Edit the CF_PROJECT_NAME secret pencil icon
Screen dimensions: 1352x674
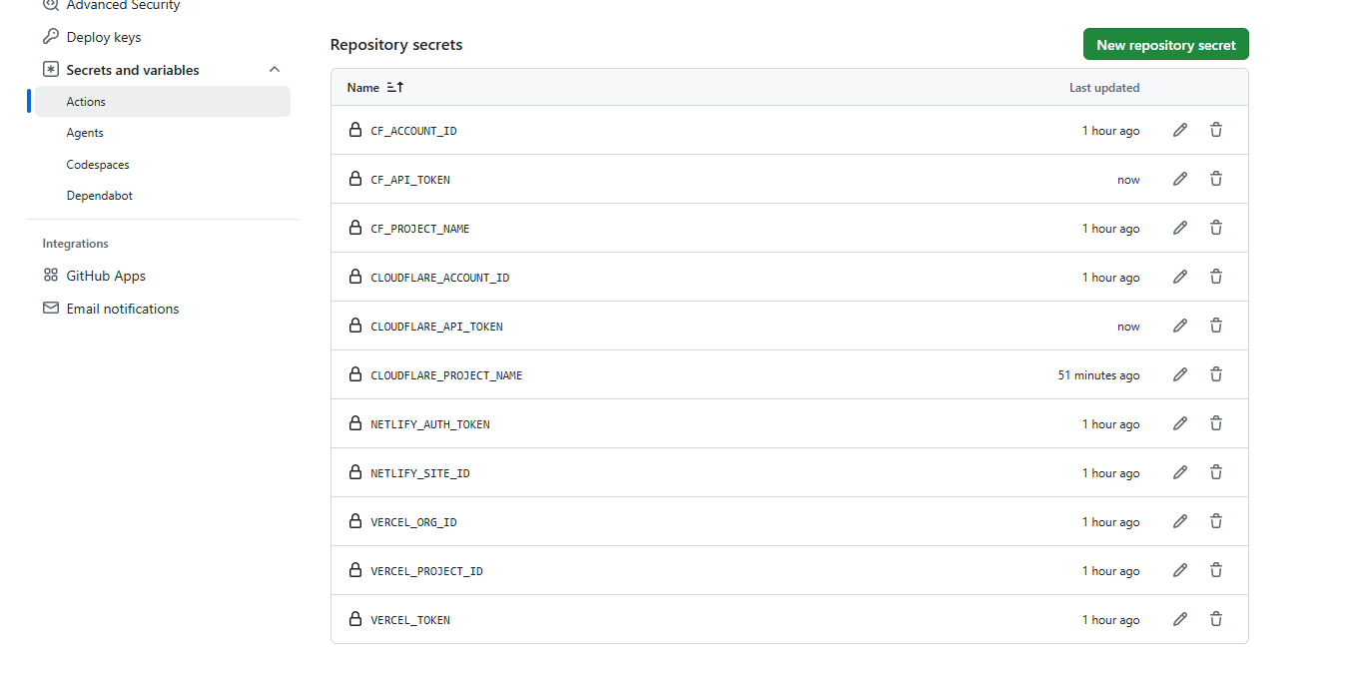click(x=1180, y=228)
